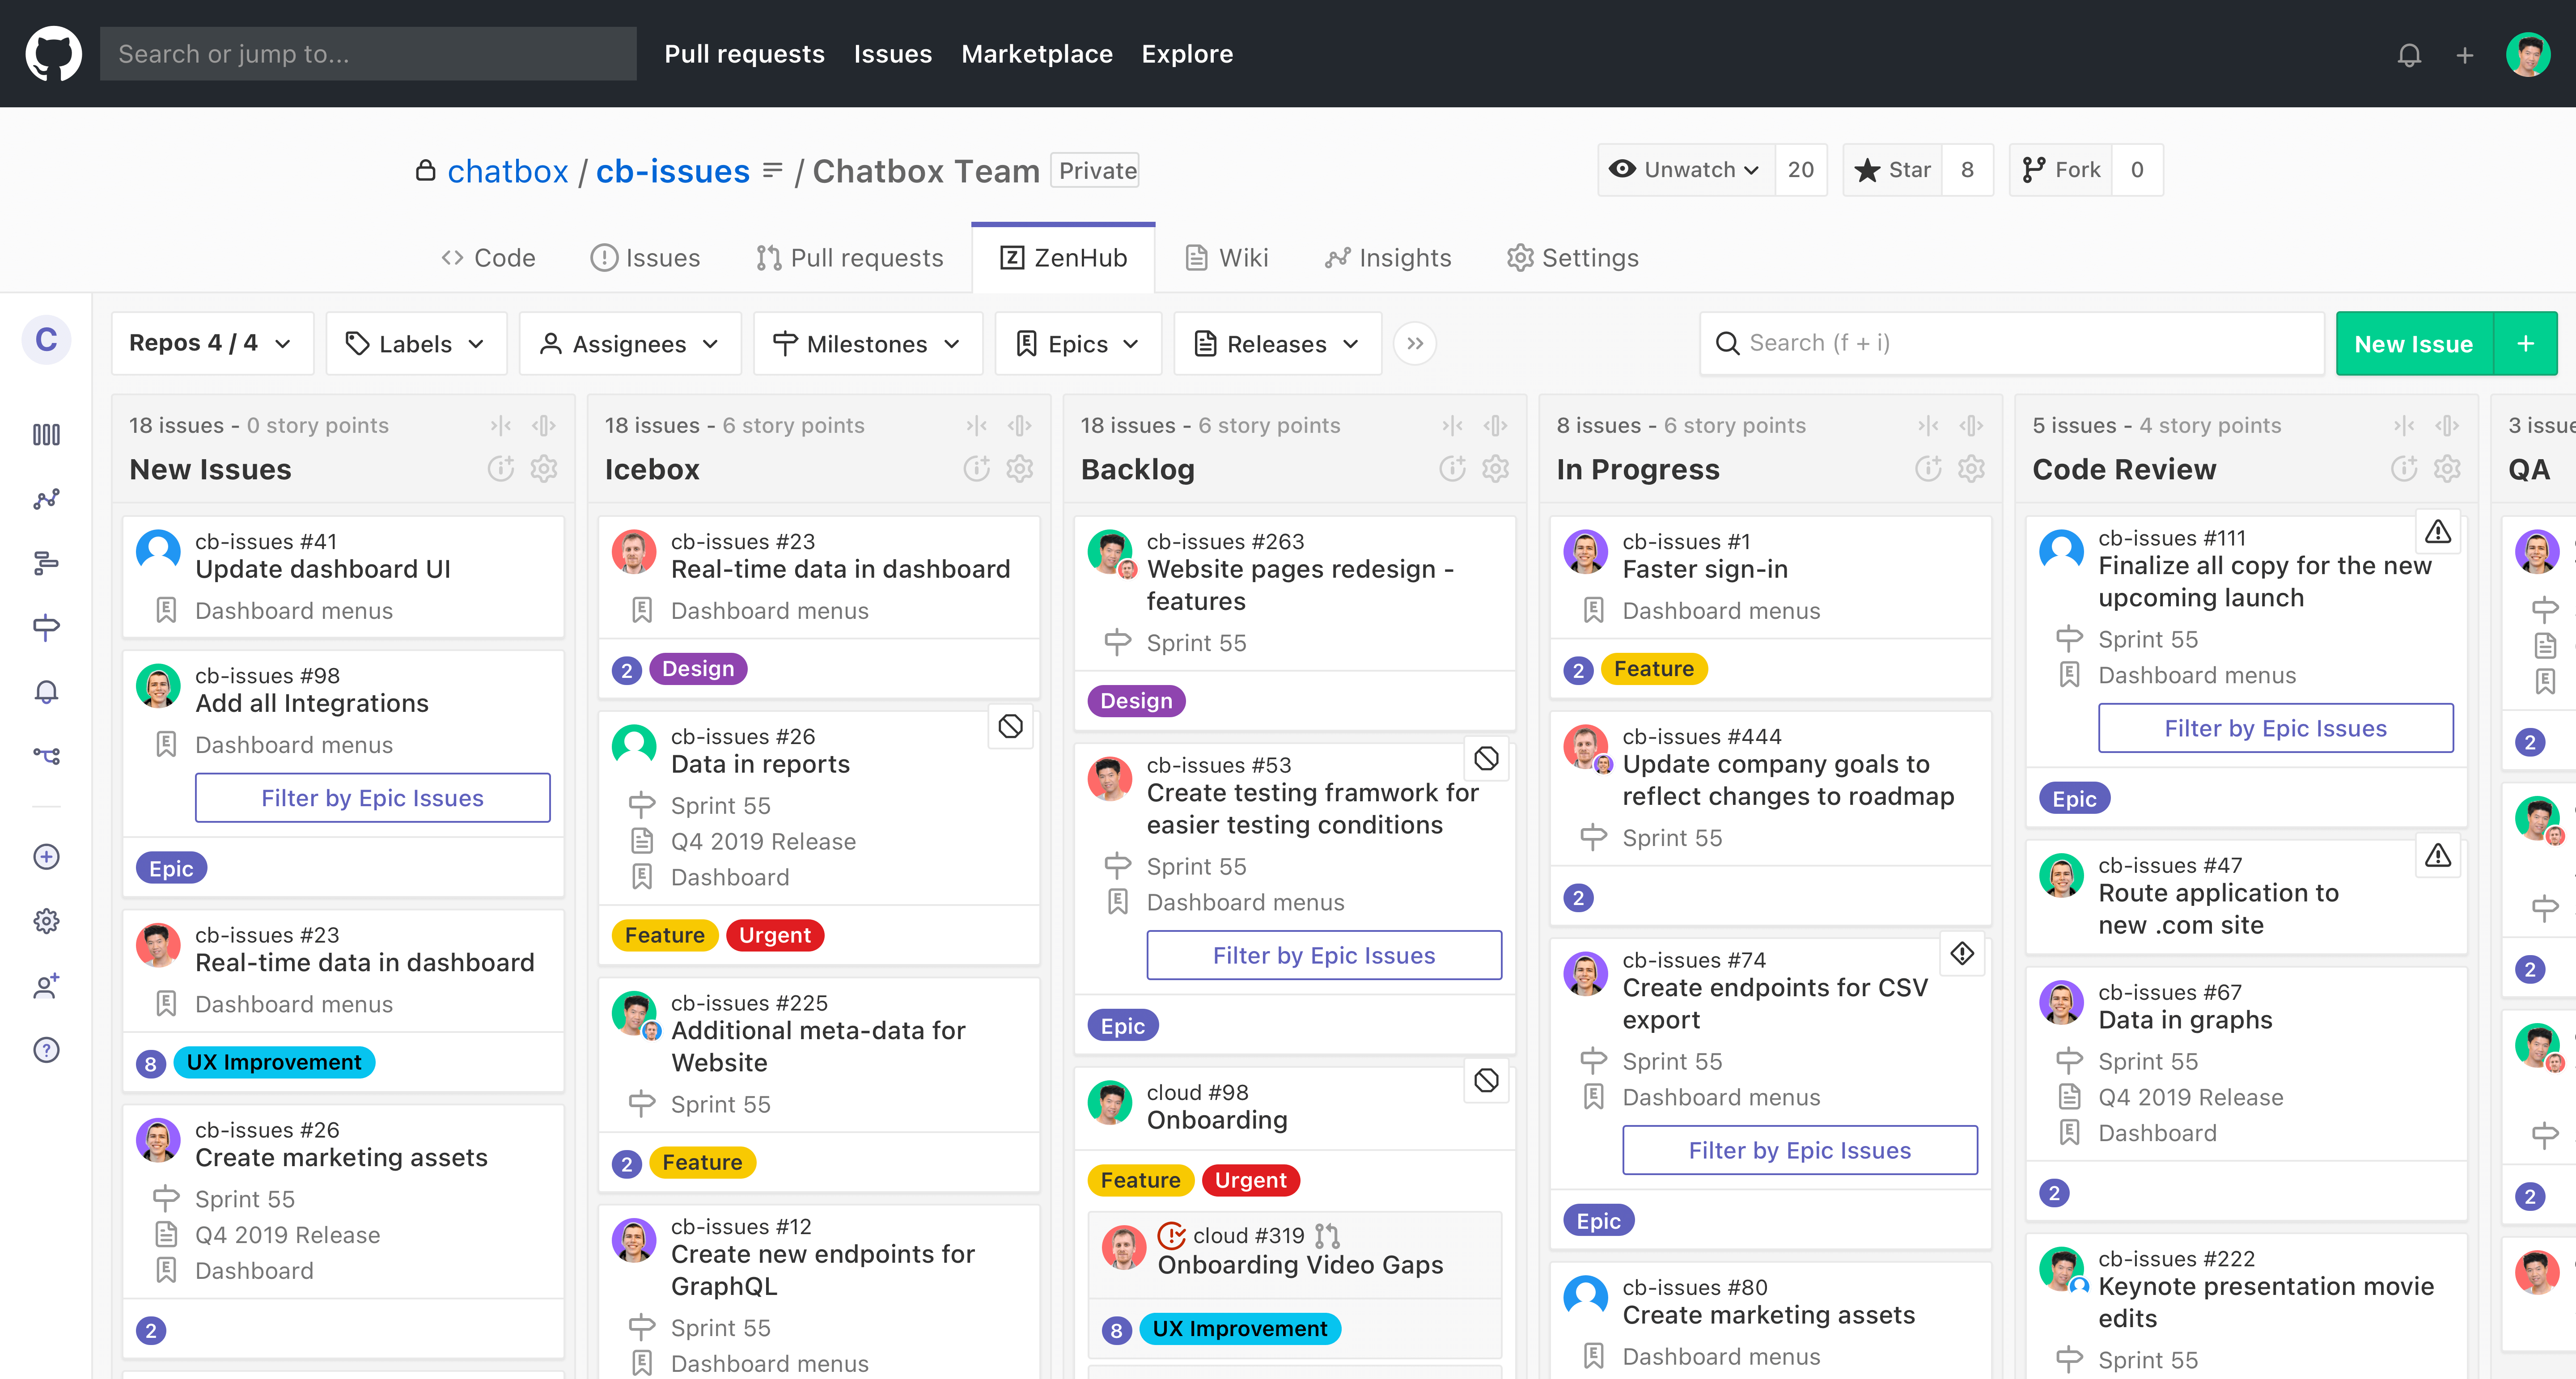Image resolution: width=2576 pixels, height=1379 pixels.
Task: Click invite teammate icon in sidebar
Action: click(46, 986)
